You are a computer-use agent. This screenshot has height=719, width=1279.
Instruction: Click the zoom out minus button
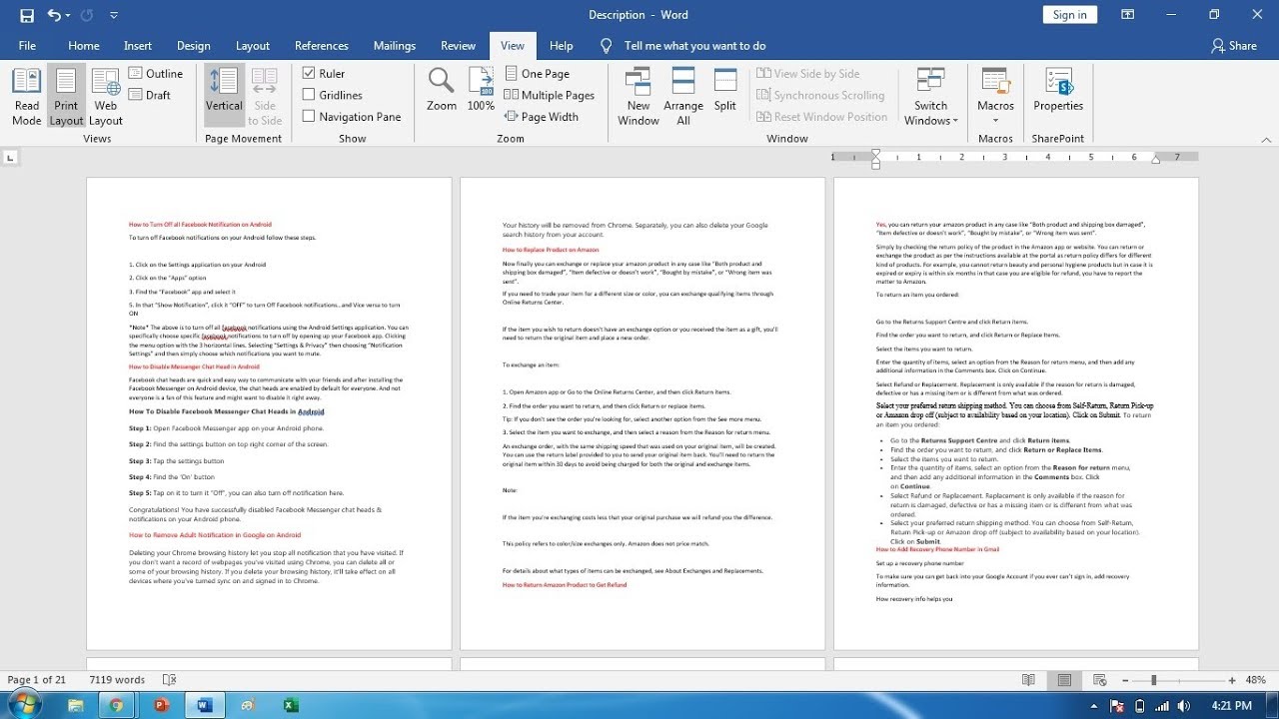coord(1123,680)
